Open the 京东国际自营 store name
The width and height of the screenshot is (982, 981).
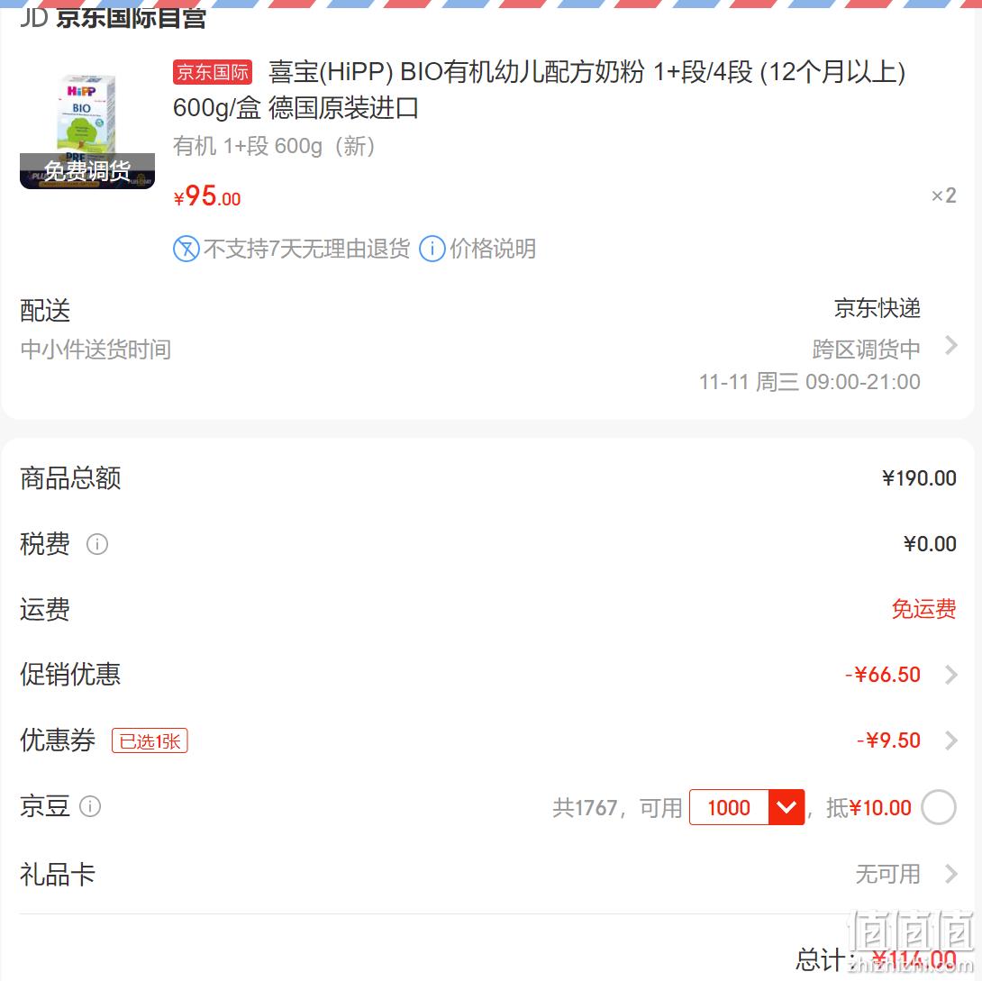pos(132,18)
